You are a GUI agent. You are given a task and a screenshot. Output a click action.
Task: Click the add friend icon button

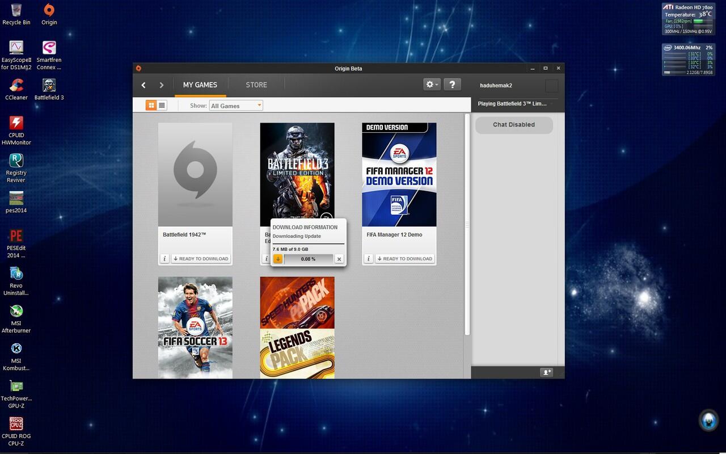(x=547, y=372)
